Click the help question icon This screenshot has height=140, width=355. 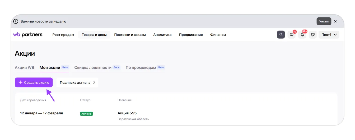click(x=313, y=35)
